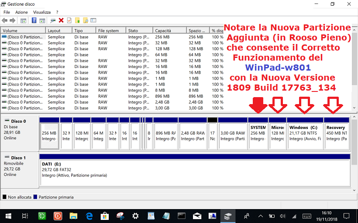Select the Micros 128 MB partition block
Image resolution: width=358 pixels, height=223 pixels.
pyautogui.click(x=277, y=133)
